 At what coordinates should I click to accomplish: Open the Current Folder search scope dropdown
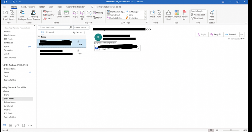tap(81, 28)
